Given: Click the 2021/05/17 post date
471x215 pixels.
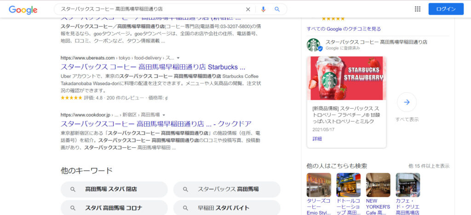Looking at the screenshot, I should coord(323,130).
